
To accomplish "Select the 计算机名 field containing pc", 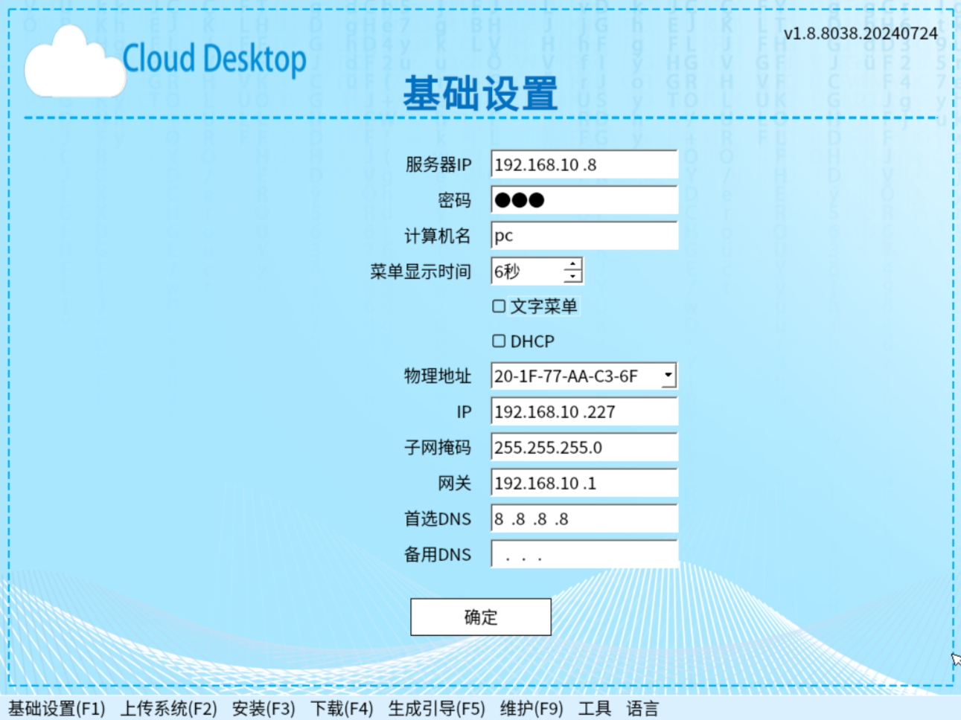I will pos(584,236).
